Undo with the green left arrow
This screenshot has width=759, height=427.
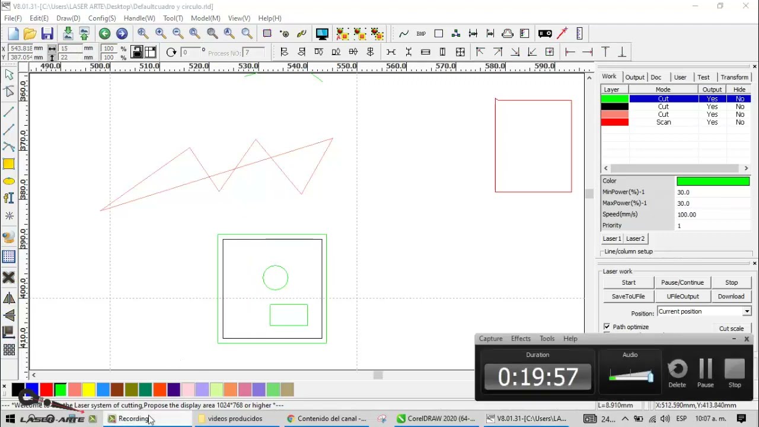tap(104, 34)
